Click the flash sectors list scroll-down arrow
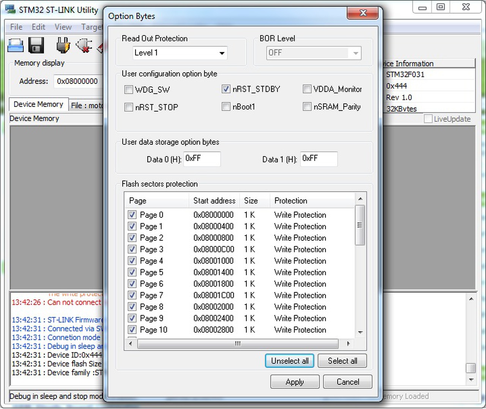Image resolution: width=486 pixels, height=409 pixels. [360, 332]
